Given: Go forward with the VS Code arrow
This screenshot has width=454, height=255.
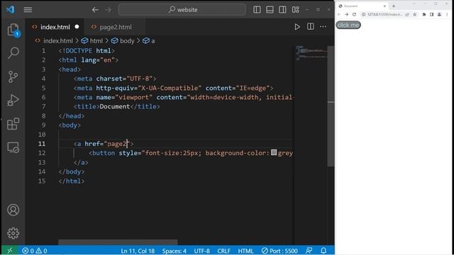Looking at the screenshot, I should pos(108,10).
